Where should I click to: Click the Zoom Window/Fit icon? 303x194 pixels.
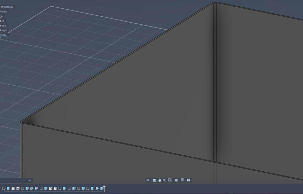coord(170,180)
